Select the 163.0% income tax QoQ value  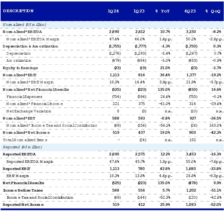(x=215, y=125)
